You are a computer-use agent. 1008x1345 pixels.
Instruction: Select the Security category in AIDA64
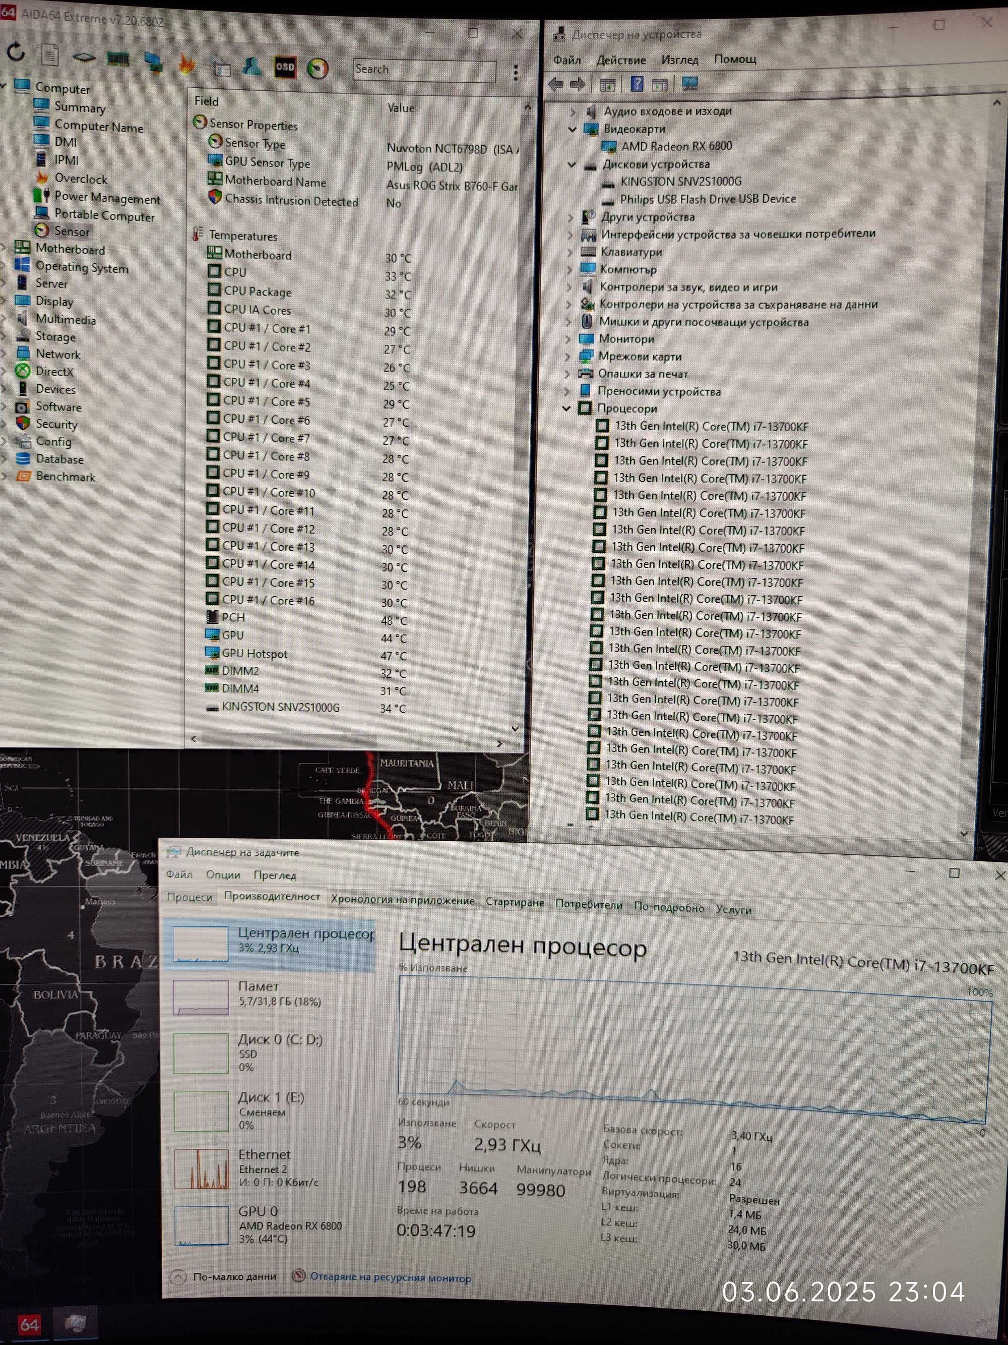pyautogui.click(x=56, y=424)
